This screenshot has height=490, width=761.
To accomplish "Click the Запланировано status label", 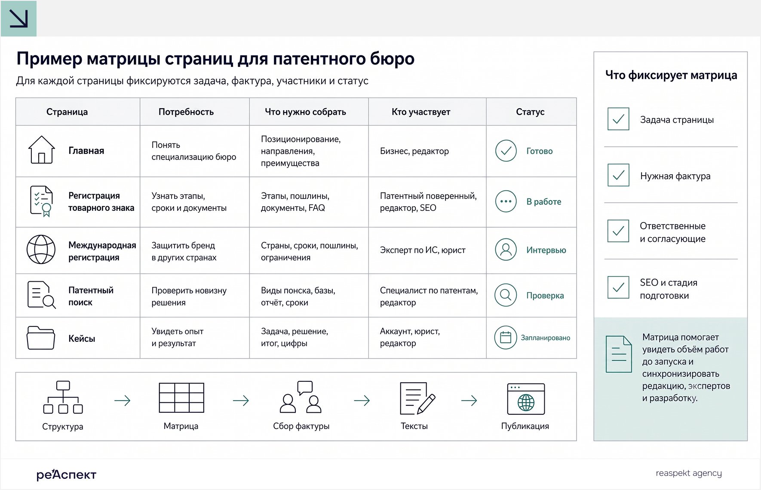I will pos(546,338).
